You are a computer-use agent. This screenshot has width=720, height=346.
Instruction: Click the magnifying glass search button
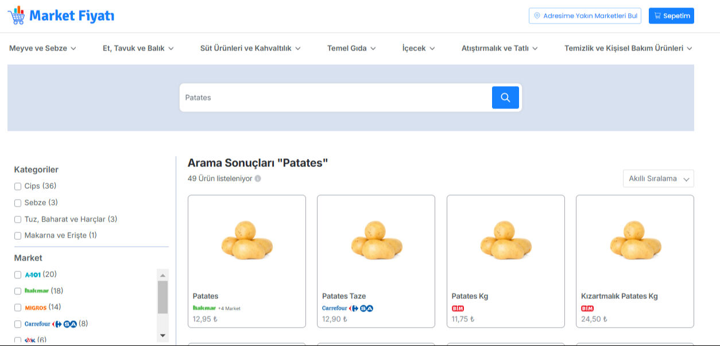click(505, 98)
